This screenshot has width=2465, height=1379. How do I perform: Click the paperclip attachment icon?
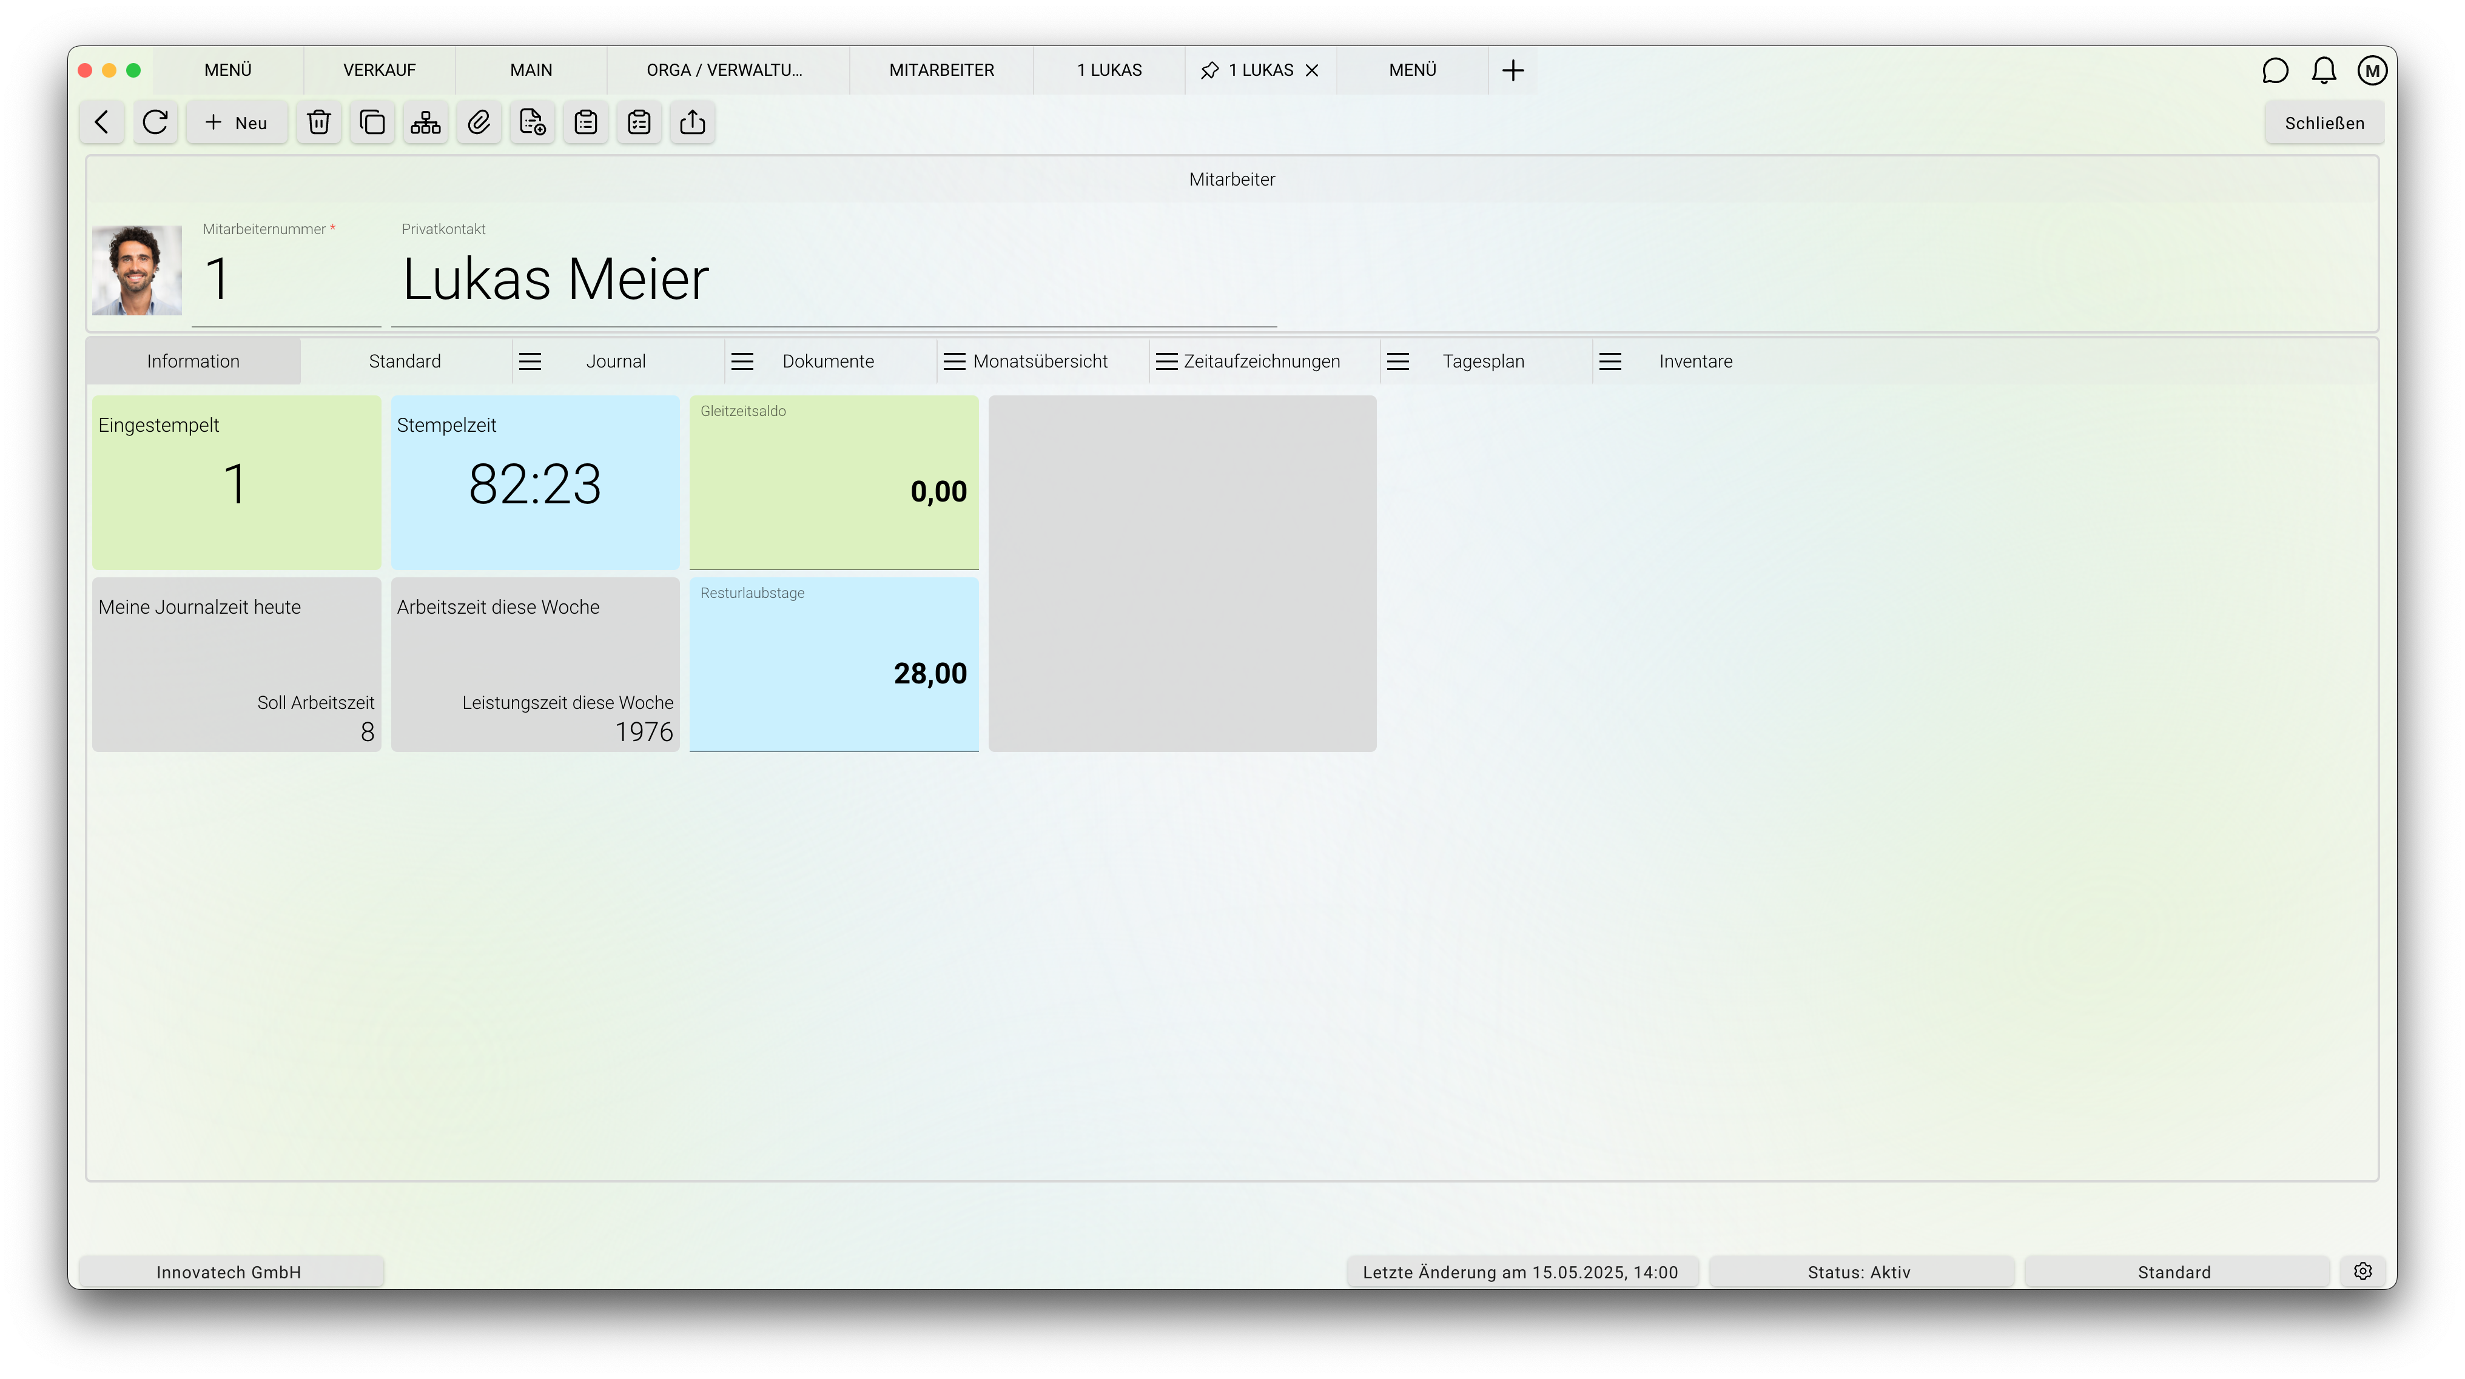[479, 122]
